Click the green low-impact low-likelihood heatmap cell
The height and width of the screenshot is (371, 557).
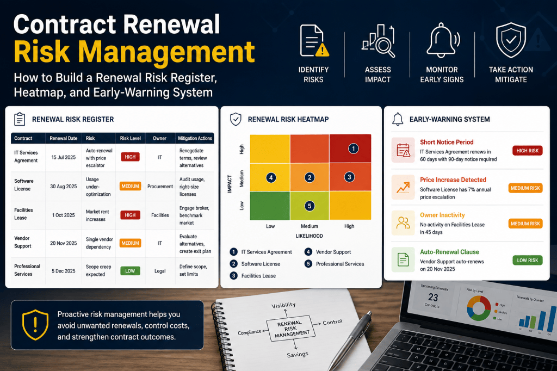pyautogui.click(x=270, y=206)
